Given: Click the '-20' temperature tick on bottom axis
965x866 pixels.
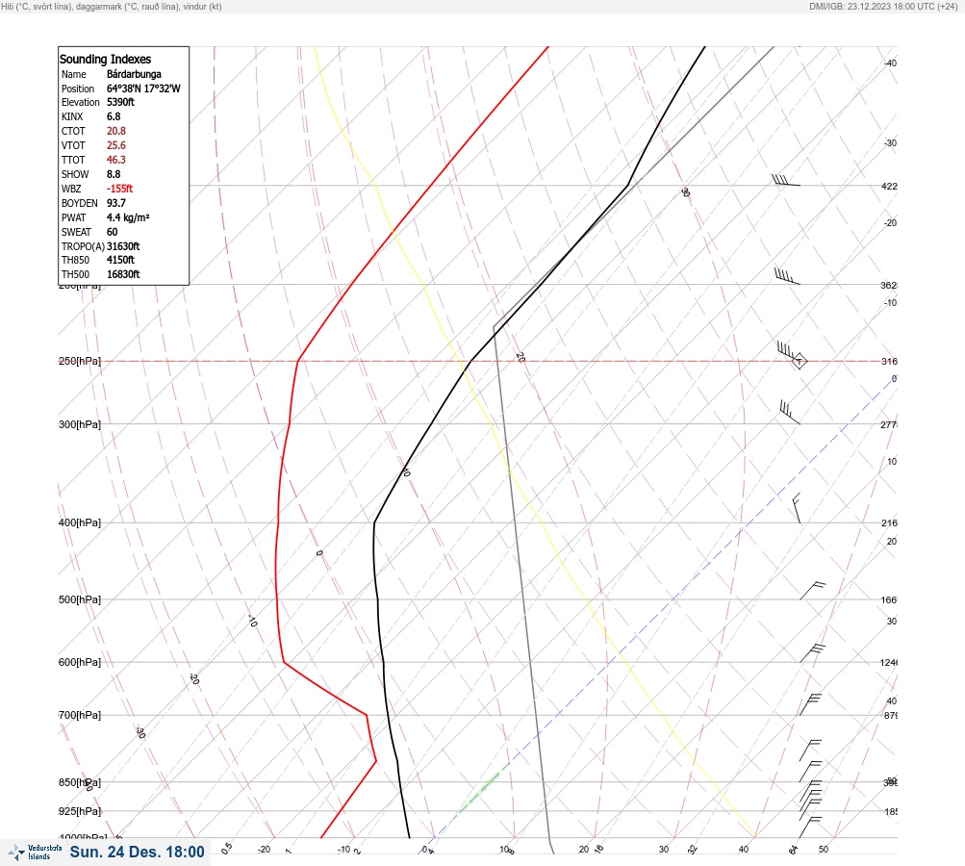Looking at the screenshot, I should click(x=264, y=850).
